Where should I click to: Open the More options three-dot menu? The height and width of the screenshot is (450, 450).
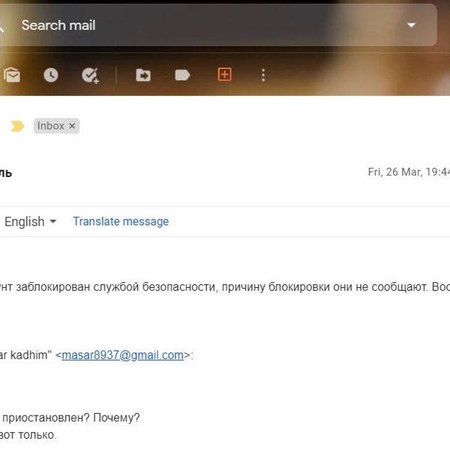point(263,75)
